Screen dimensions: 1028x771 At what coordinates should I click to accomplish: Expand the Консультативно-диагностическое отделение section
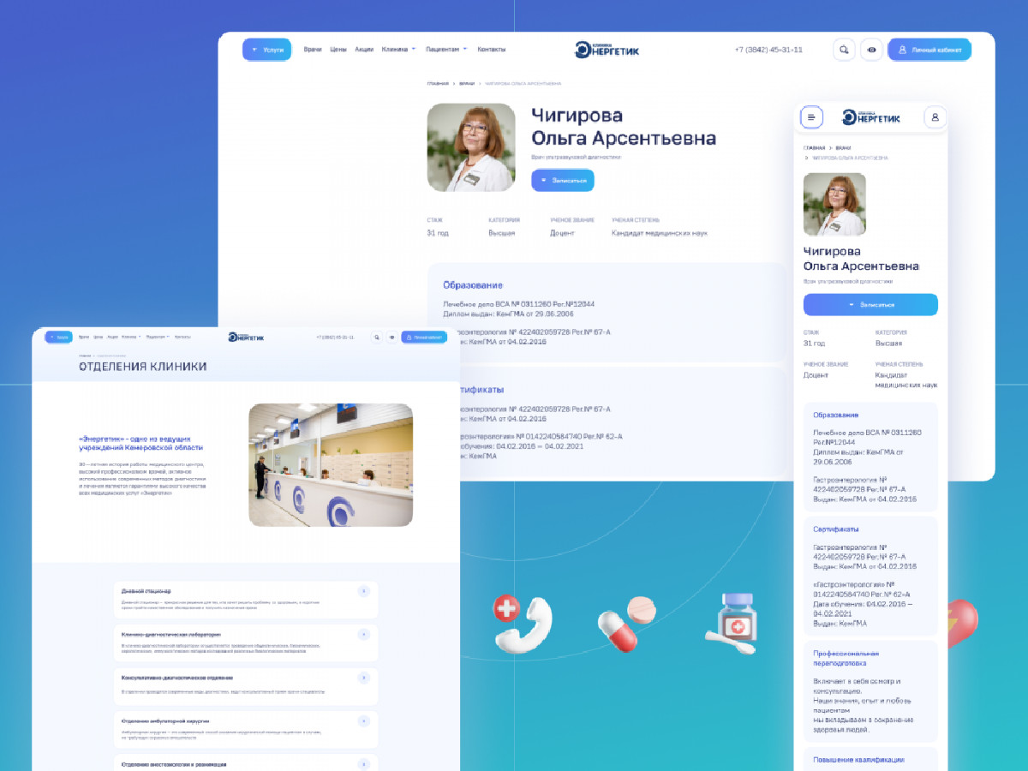[x=363, y=678]
